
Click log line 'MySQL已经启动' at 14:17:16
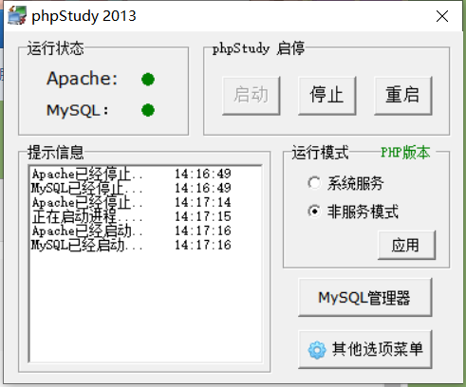132,245
